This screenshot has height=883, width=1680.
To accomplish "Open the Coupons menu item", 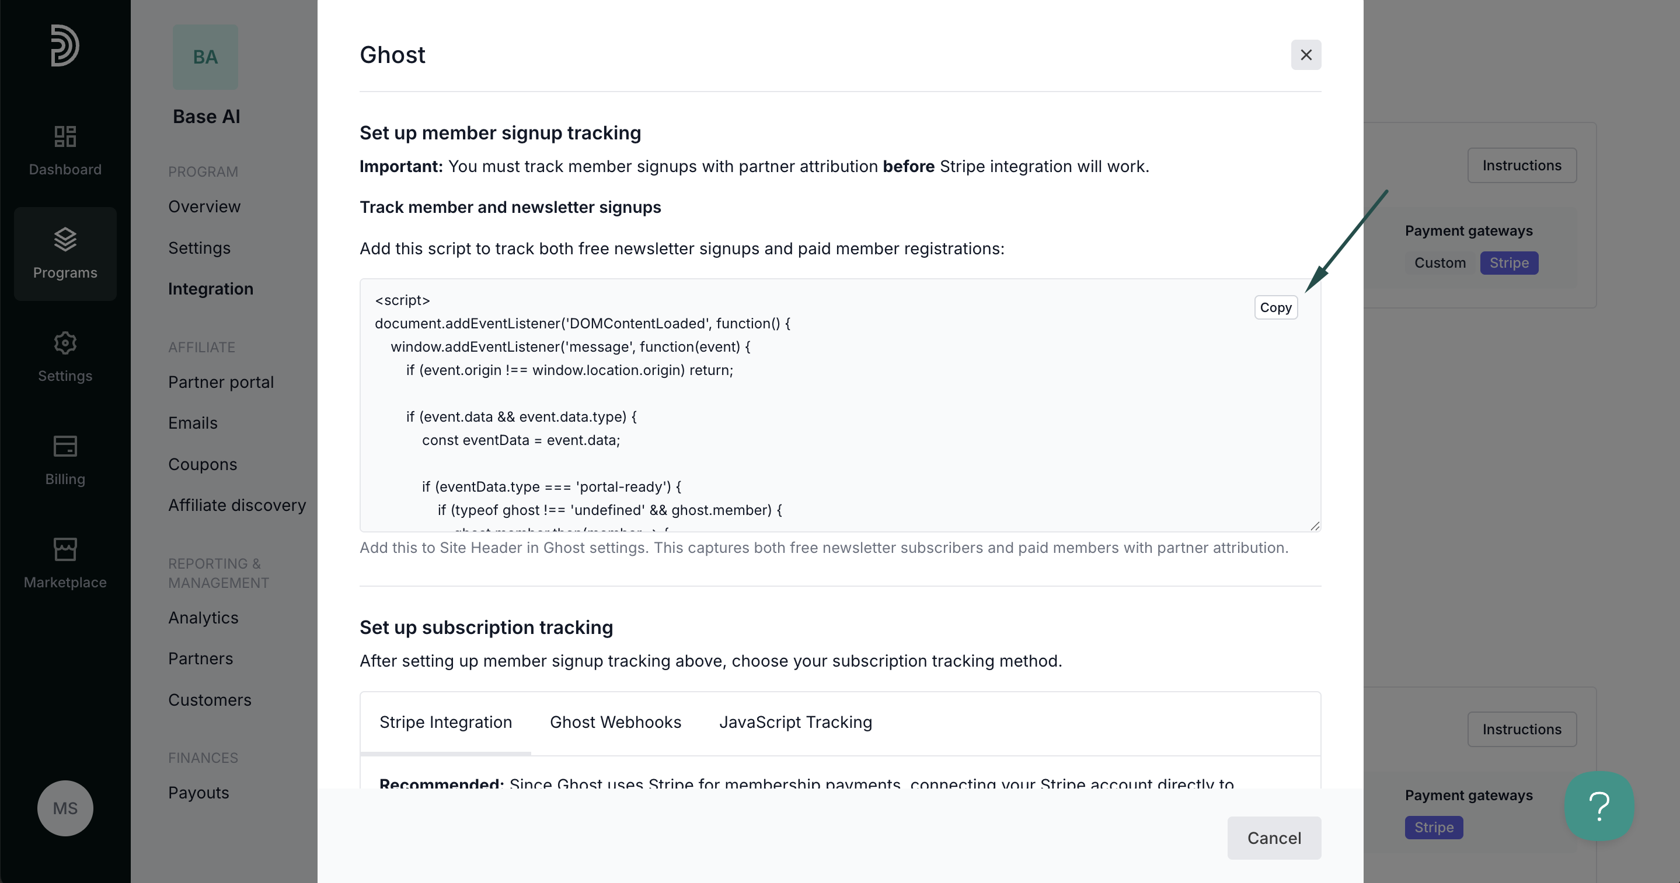I will pos(202,464).
